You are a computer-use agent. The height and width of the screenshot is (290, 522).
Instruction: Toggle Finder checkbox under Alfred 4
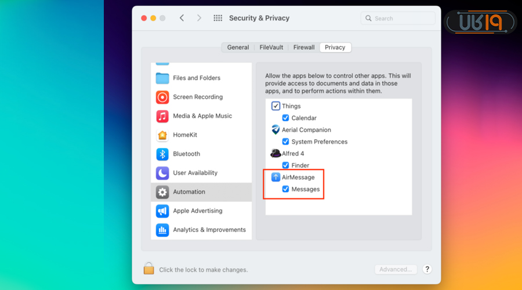click(285, 165)
